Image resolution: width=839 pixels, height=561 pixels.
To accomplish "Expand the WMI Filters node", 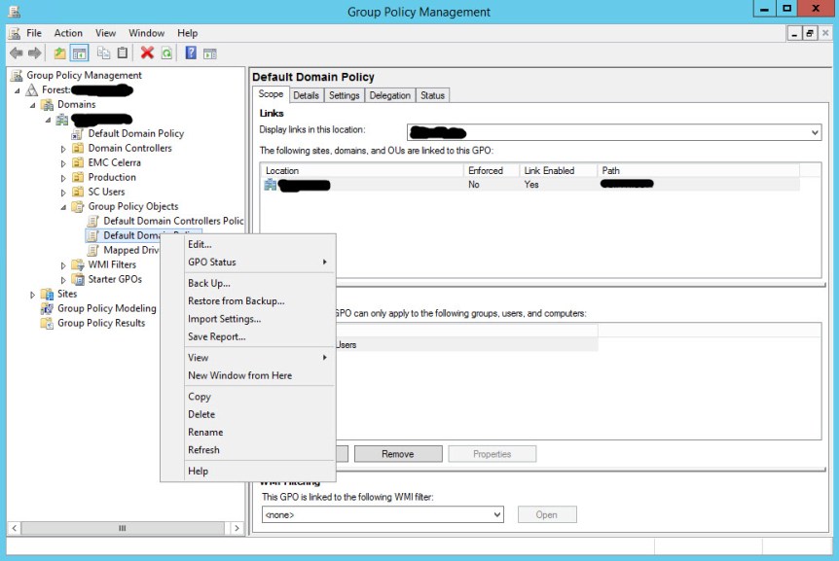I will 63,265.
